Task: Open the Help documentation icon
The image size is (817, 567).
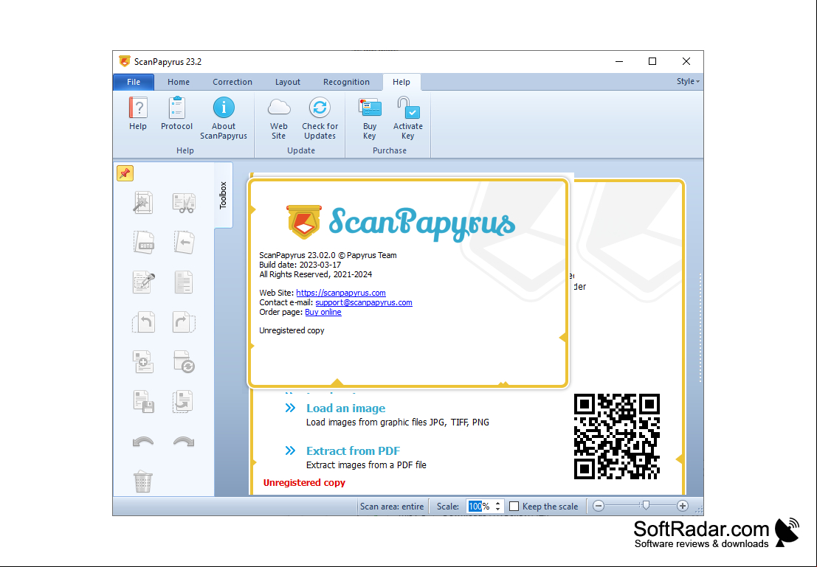Action: 138,108
